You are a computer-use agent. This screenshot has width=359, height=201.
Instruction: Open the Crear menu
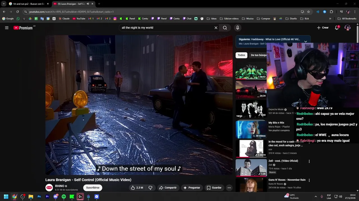[323, 28]
